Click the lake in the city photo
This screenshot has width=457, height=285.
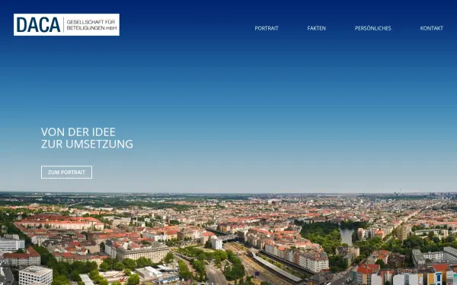click(x=347, y=236)
